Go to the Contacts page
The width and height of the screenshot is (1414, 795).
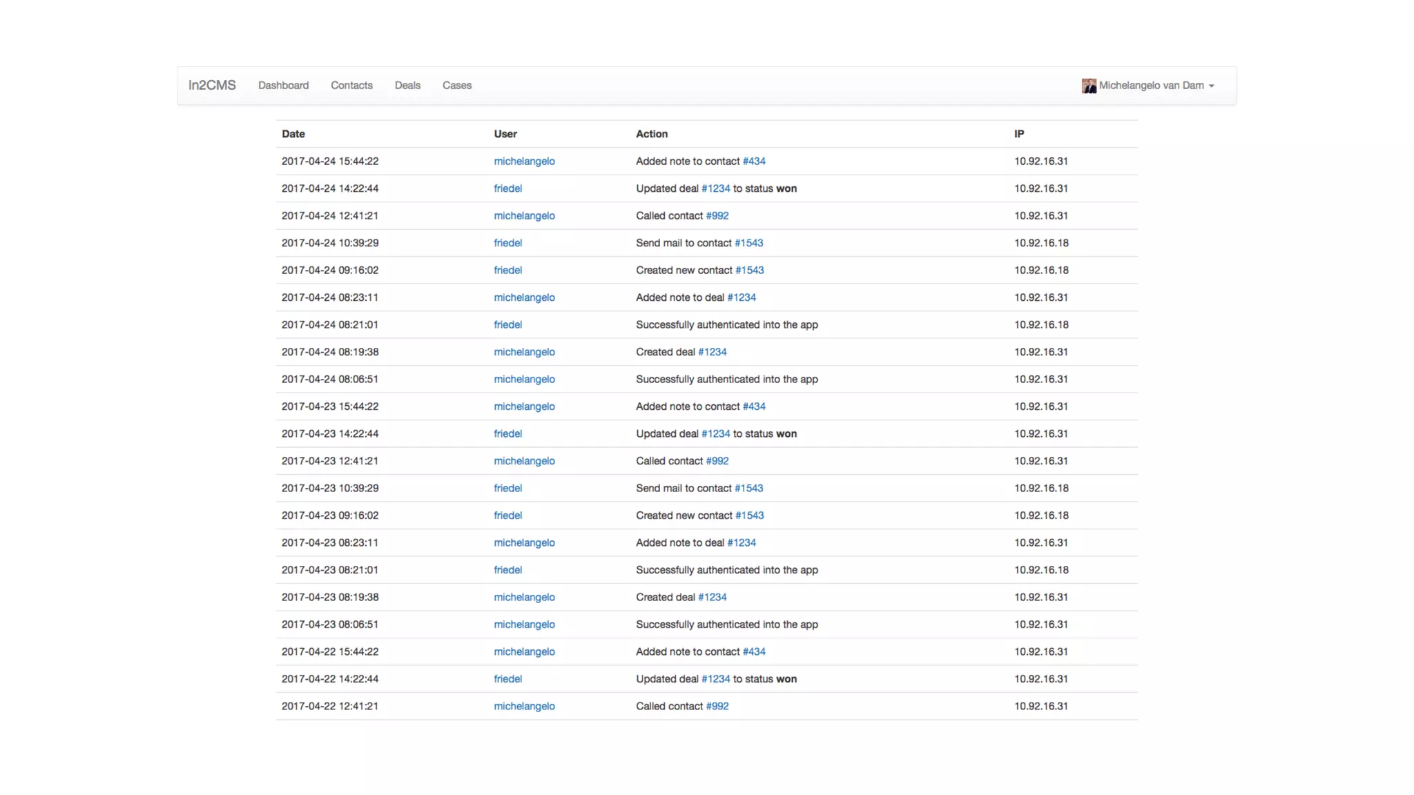click(351, 86)
